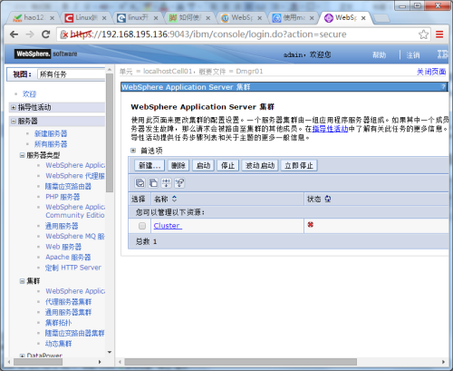
Task: Click the browser address bar URL
Action: [x=208, y=34]
